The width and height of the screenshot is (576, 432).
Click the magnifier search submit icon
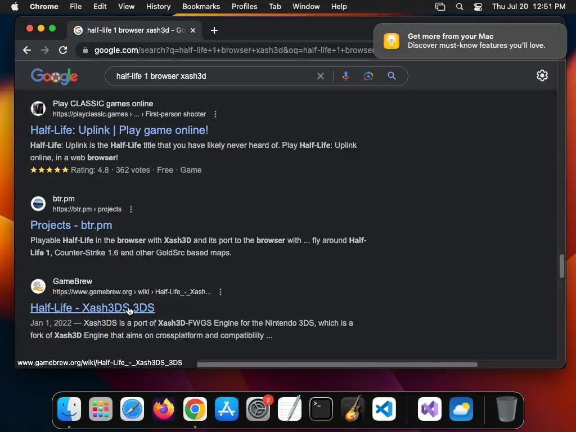(391, 76)
